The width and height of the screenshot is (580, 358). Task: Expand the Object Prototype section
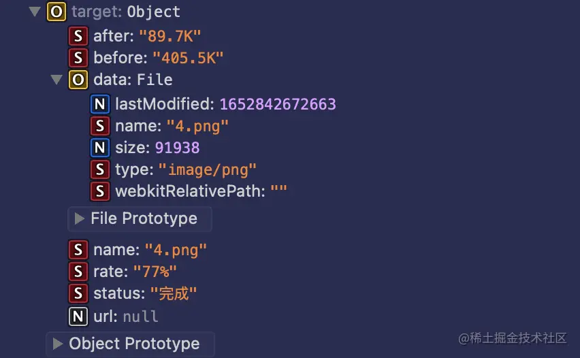pyautogui.click(x=57, y=344)
